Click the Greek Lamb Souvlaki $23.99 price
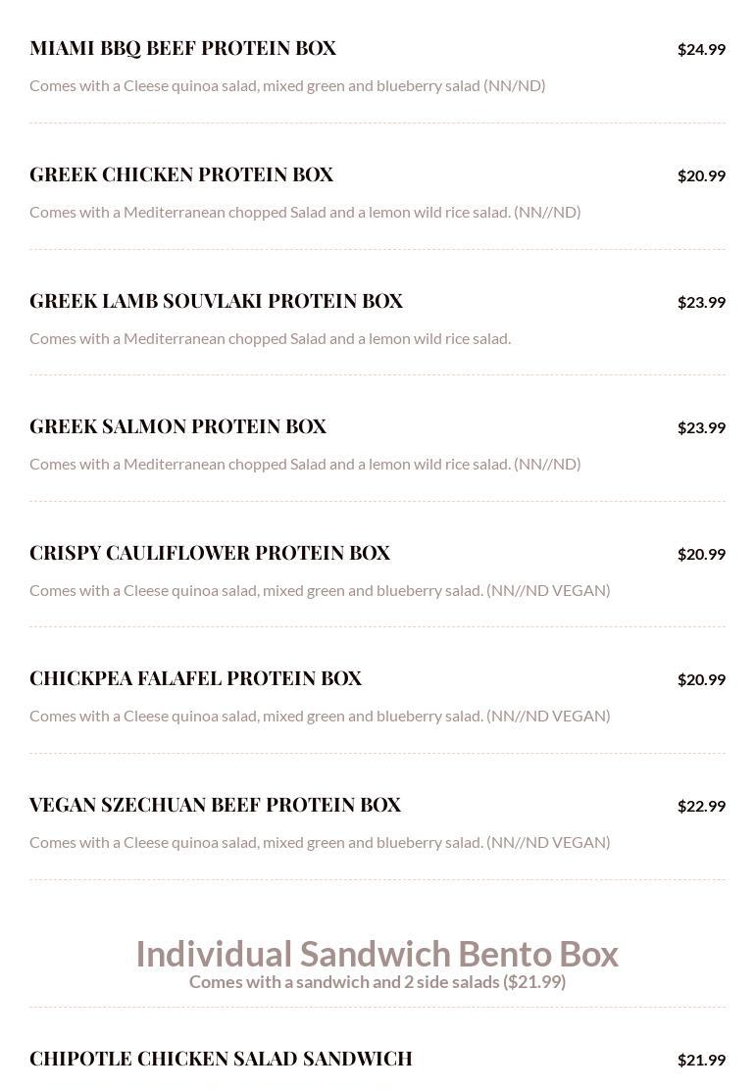 [701, 302]
